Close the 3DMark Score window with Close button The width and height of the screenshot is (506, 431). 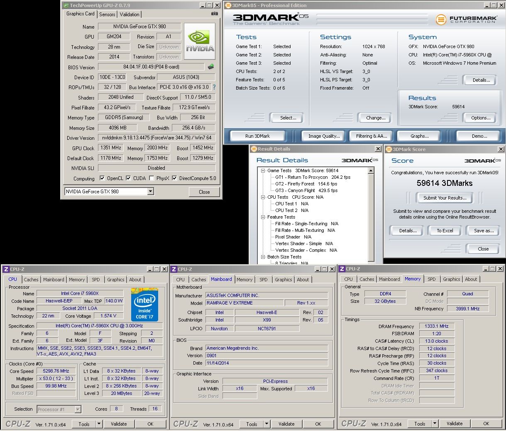click(483, 249)
